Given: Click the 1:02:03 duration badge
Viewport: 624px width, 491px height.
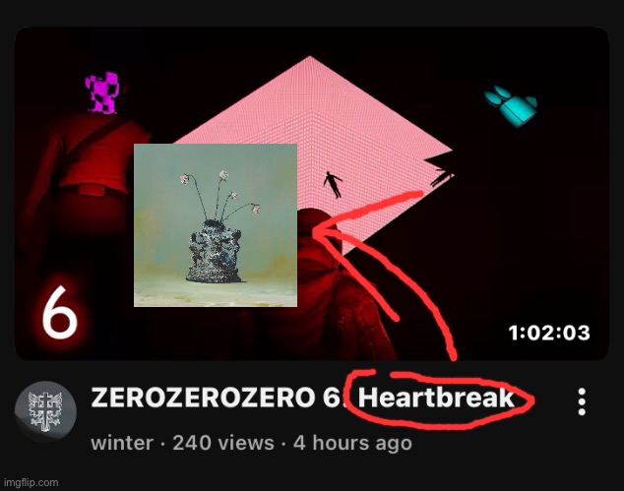Looking at the screenshot, I should point(549,333).
